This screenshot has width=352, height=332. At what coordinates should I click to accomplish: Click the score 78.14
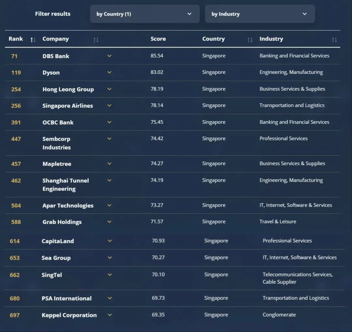(x=157, y=105)
